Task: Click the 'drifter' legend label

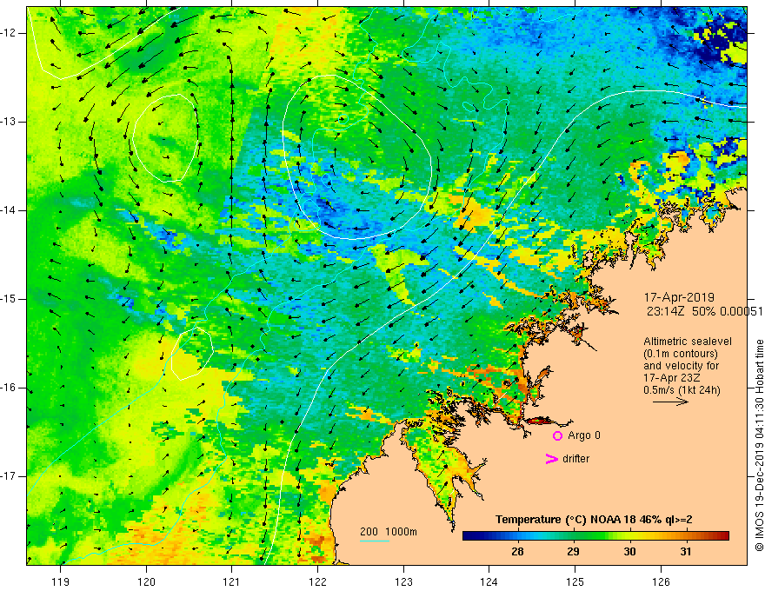Action: (575, 459)
